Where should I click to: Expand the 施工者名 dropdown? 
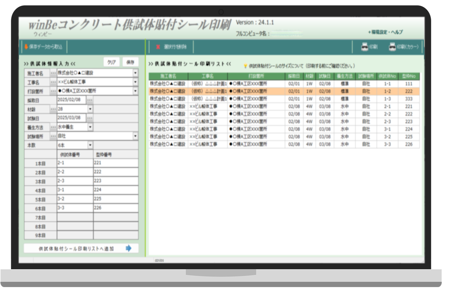(135, 73)
